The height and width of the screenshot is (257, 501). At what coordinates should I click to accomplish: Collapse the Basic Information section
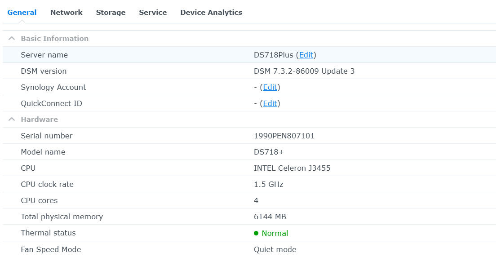(x=12, y=39)
